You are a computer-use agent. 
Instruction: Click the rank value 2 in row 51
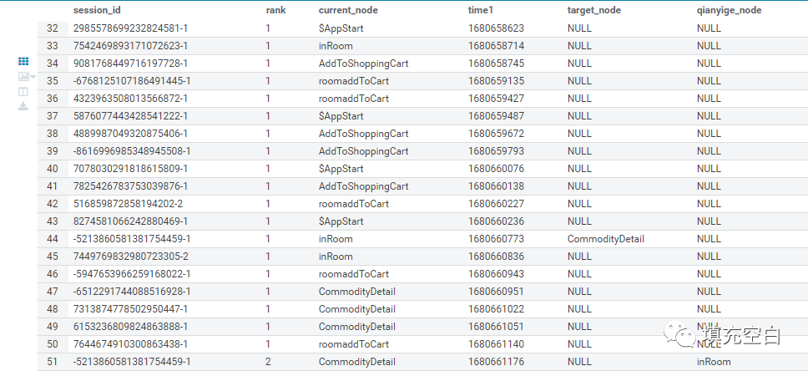pyautogui.click(x=268, y=362)
